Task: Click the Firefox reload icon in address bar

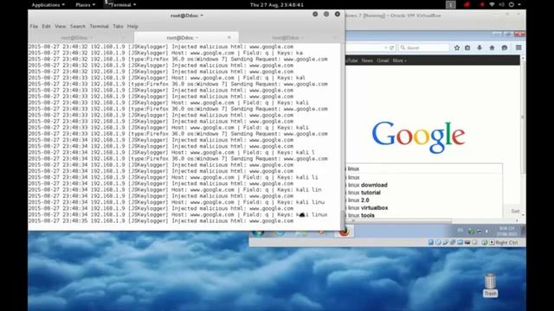Action: (391, 48)
